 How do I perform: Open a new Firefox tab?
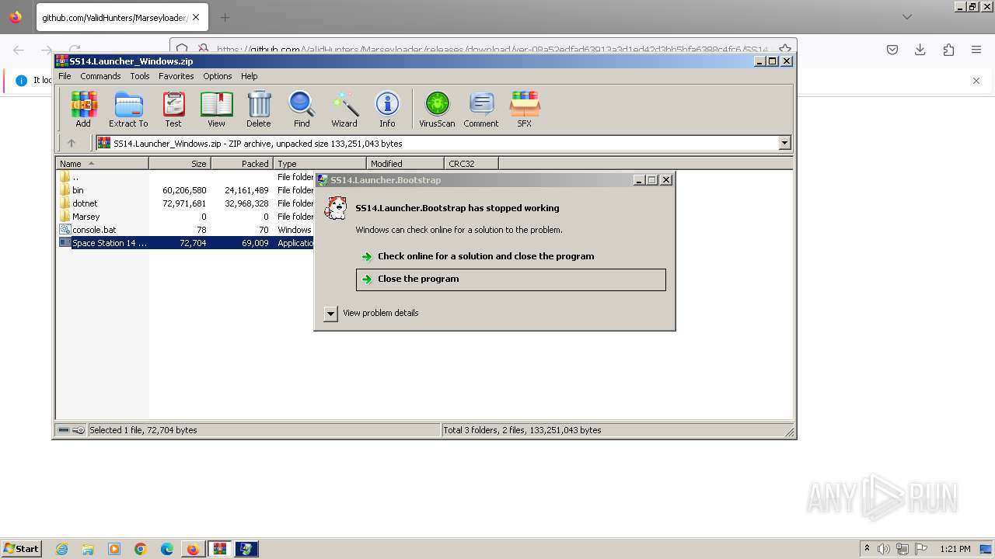(225, 17)
